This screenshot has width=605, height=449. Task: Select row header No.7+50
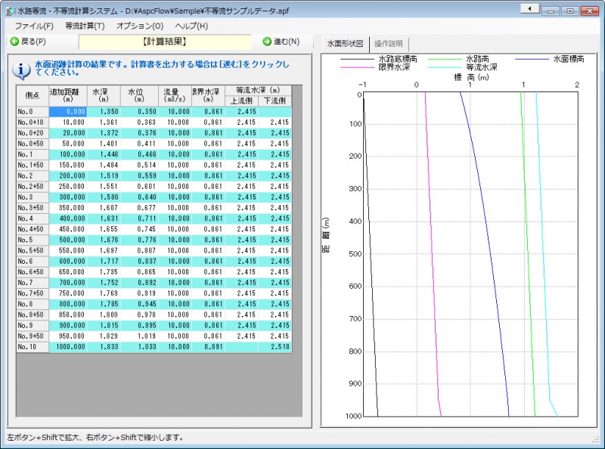pos(33,293)
